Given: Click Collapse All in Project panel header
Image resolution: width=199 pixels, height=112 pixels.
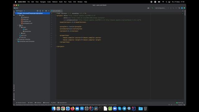Looking at the screenshot, I should pyautogui.click(x=43, y=11).
